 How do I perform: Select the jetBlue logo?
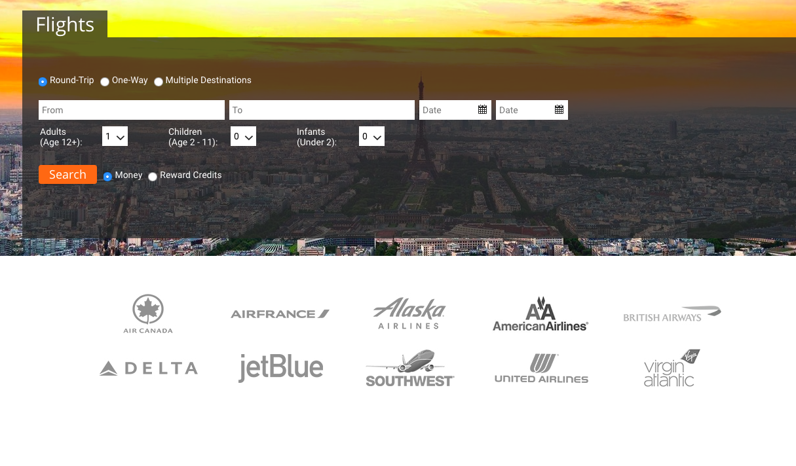[280, 368]
